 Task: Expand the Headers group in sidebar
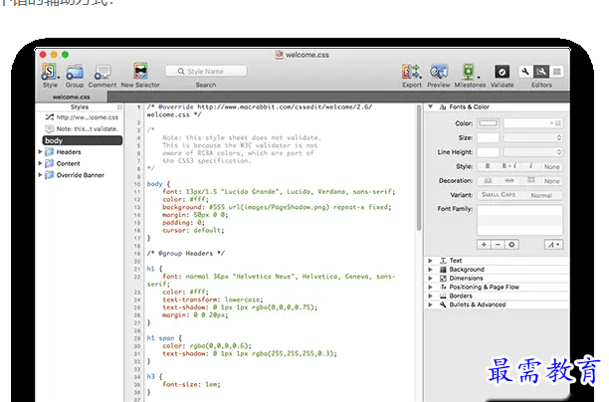coord(41,152)
